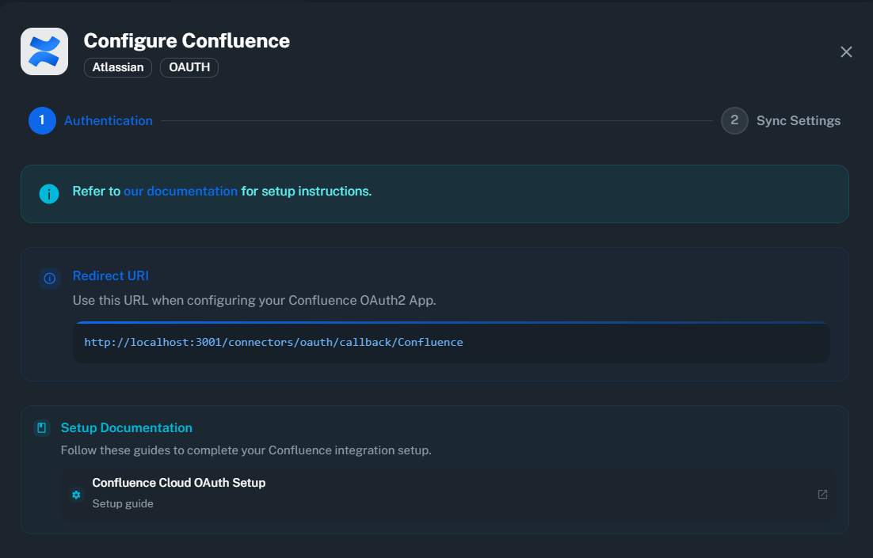Screen dimensions: 873x558
Task: Open our documentation link
Action: click(x=180, y=191)
